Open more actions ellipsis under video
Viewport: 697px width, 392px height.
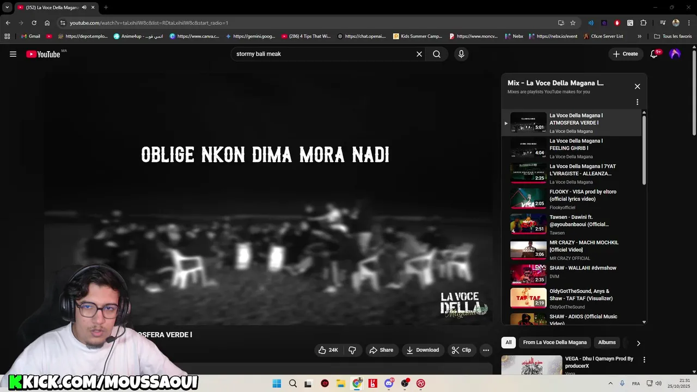click(x=486, y=350)
